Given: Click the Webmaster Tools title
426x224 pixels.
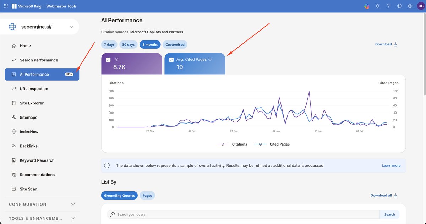Looking at the screenshot, I should click(x=61, y=6).
